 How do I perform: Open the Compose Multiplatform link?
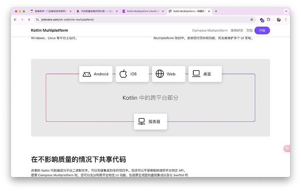pyautogui.click(x=210, y=31)
